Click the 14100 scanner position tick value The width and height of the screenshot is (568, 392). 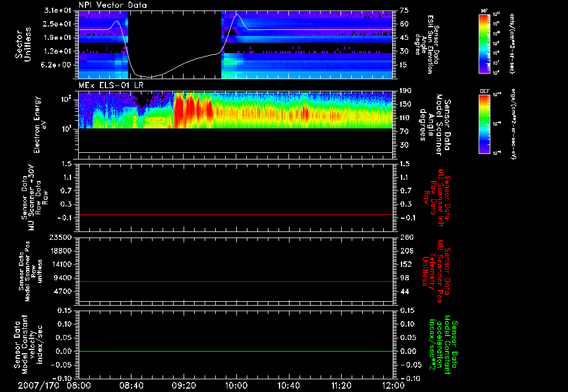pyautogui.click(x=61, y=264)
